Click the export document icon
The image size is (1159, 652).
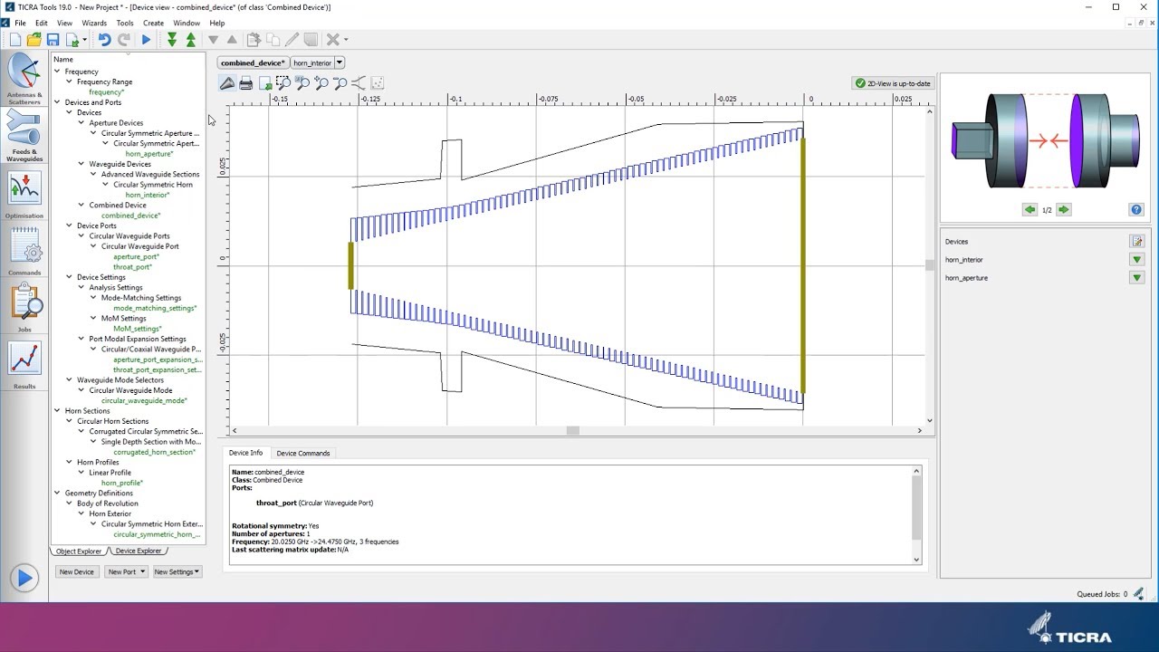[x=72, y=40]
